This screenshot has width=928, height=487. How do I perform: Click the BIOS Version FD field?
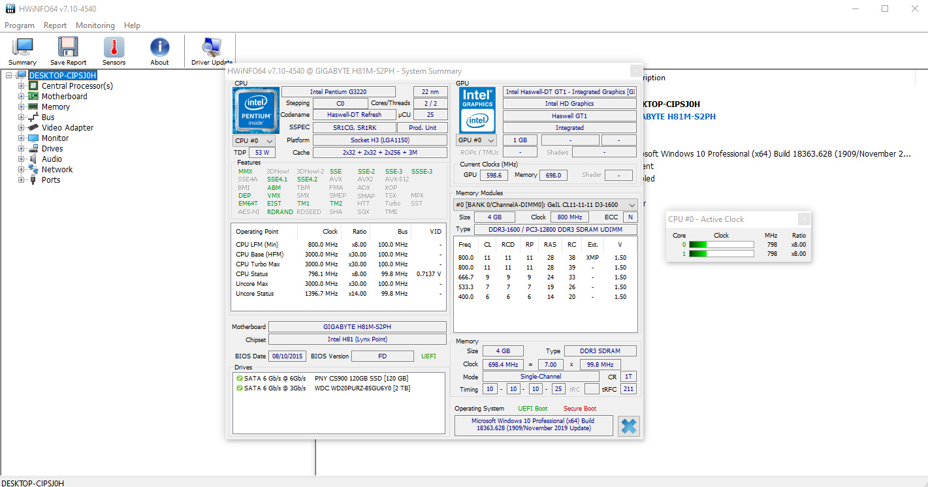382,356
